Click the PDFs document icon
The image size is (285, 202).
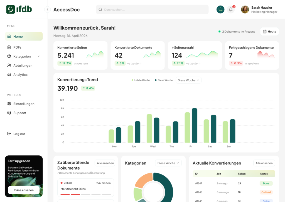pos(9,47)
